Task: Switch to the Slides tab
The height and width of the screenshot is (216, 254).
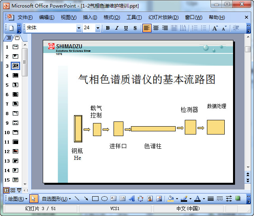Action: click(17, 38)
